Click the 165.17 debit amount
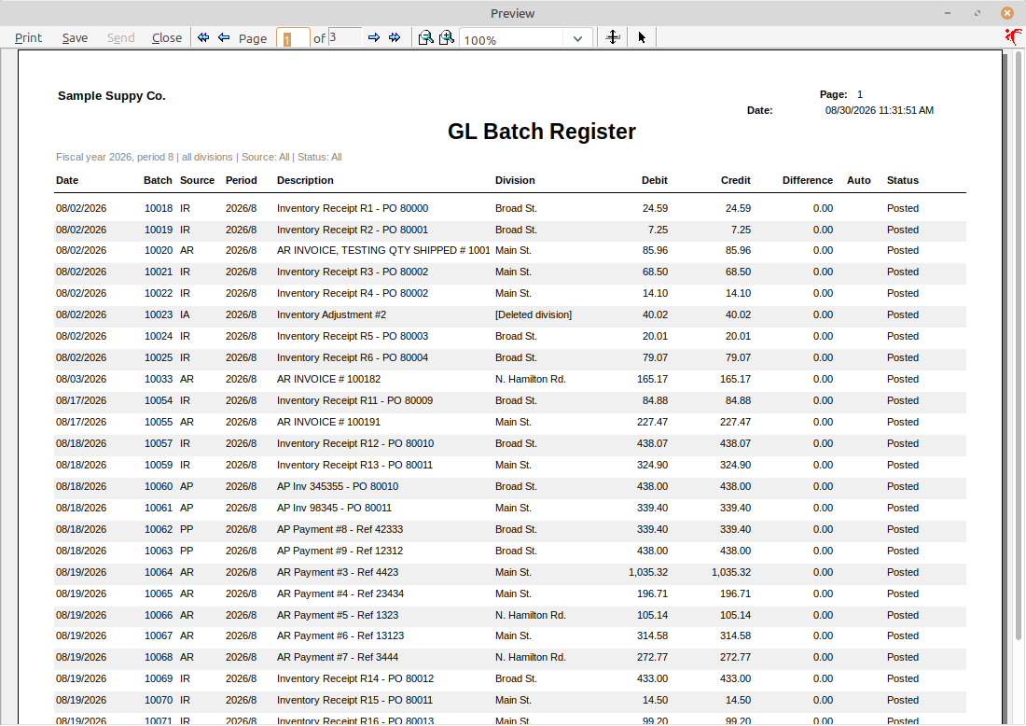 [x=652, y=379]
